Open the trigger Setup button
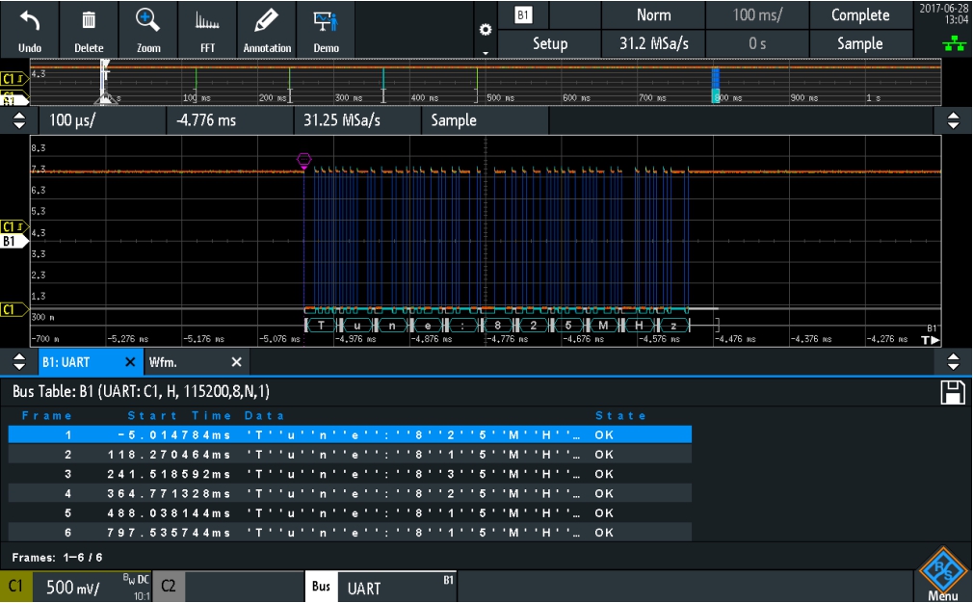 [x=550, y=43]
